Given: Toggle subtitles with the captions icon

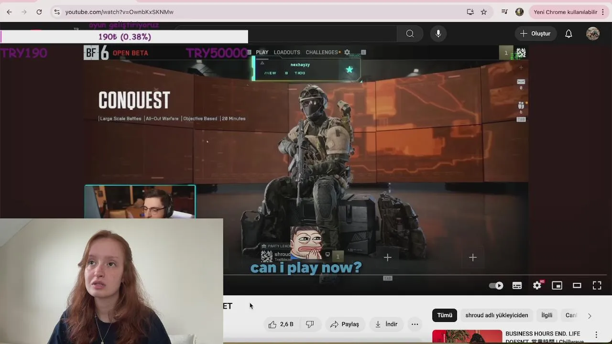Looking at the screenshot, I should (517, 286).
